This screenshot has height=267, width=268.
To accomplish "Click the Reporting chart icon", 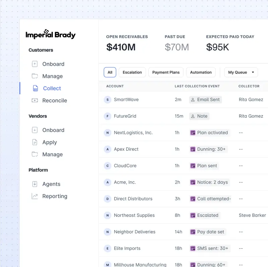I will tap(35, 196).
